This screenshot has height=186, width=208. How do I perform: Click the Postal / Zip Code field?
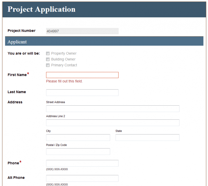(78, 151)
